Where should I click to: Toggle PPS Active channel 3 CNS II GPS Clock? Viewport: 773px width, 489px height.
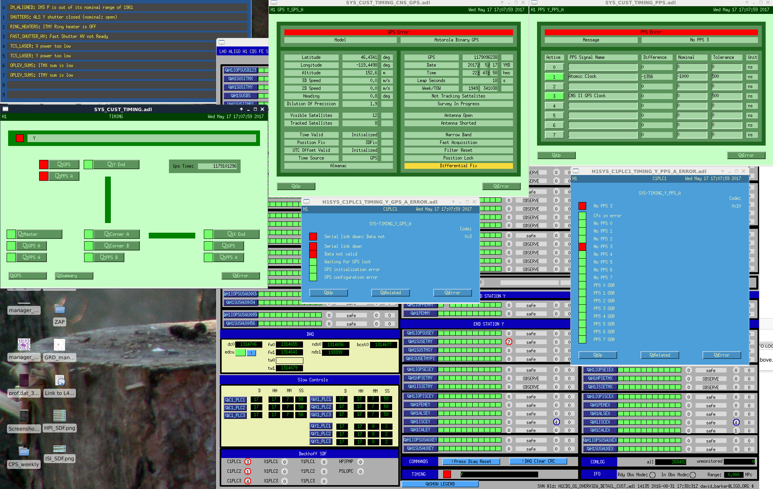point(554,96)
